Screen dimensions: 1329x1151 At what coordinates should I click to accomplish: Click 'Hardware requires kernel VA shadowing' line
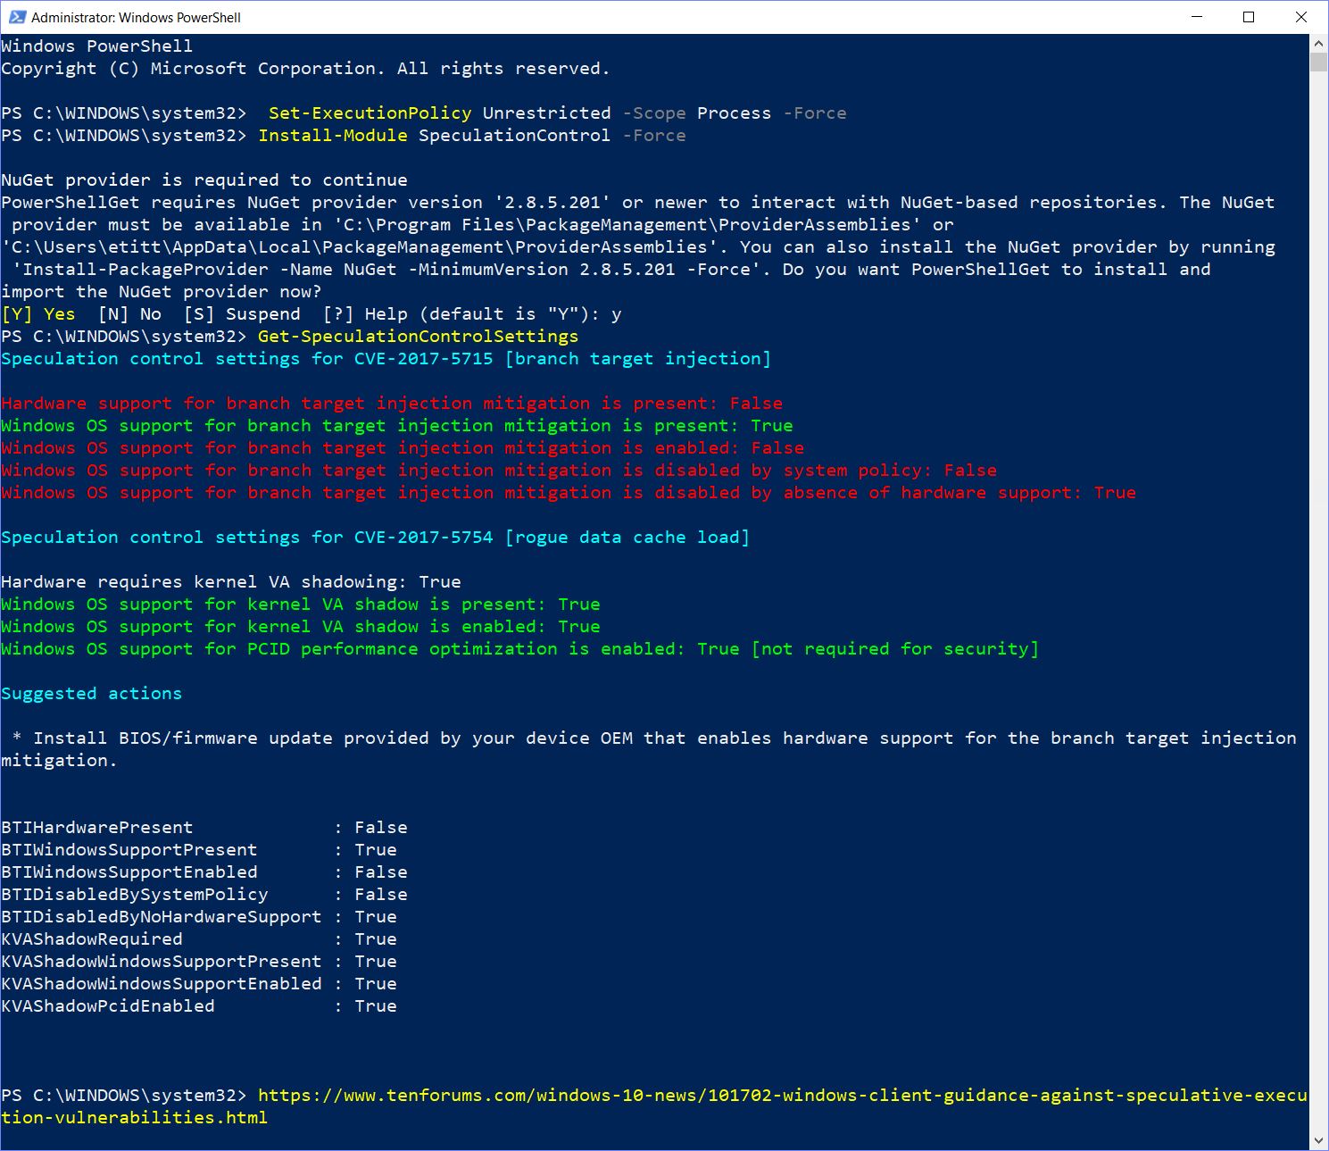(231, 582)
